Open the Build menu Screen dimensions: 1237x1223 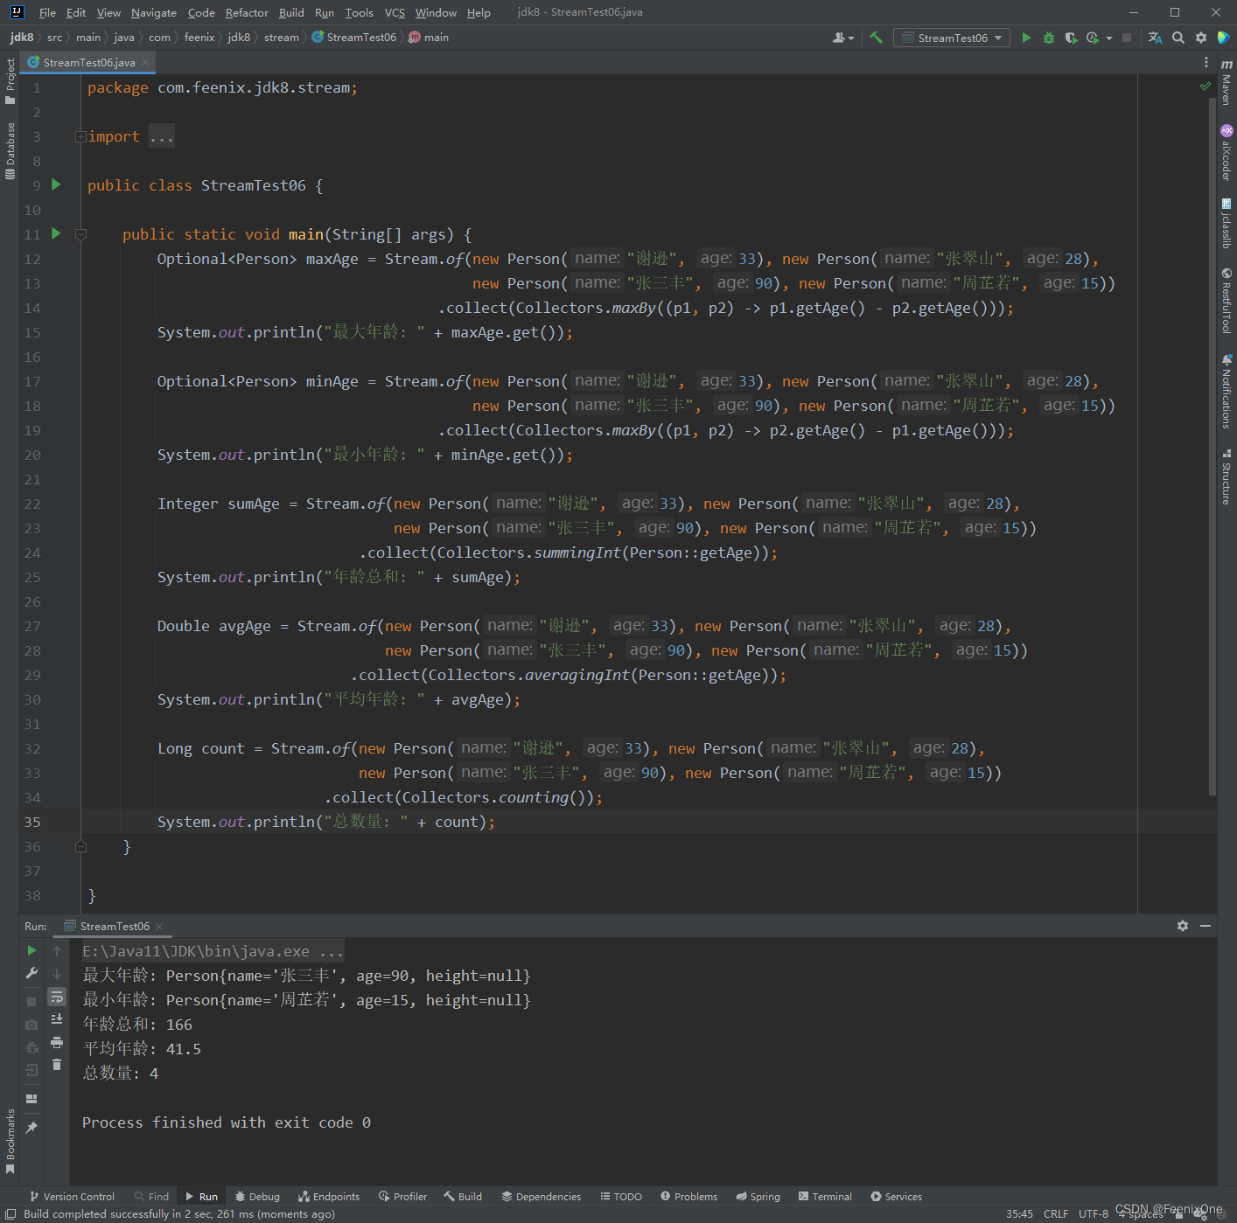291,12
